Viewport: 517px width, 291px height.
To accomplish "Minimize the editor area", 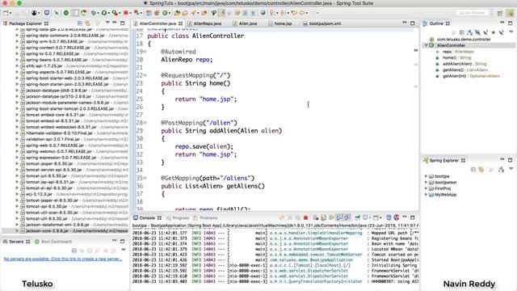I will pos(405,23).
